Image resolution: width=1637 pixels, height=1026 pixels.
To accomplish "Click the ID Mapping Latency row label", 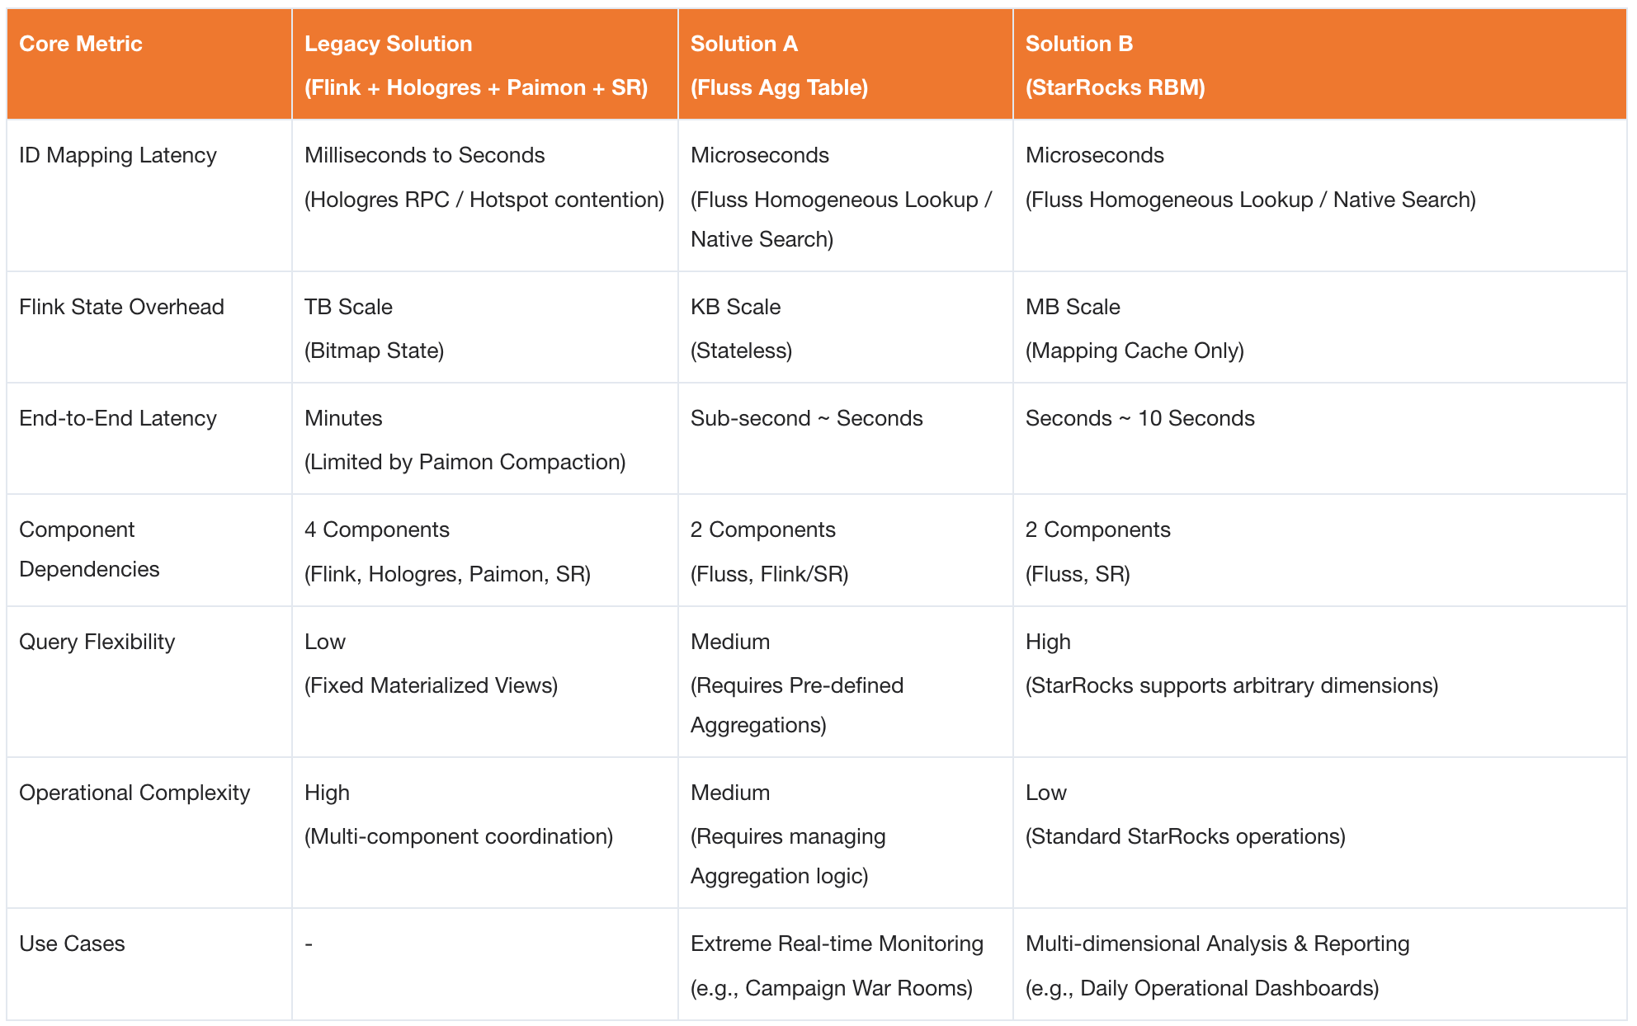I will click(117, 156).
